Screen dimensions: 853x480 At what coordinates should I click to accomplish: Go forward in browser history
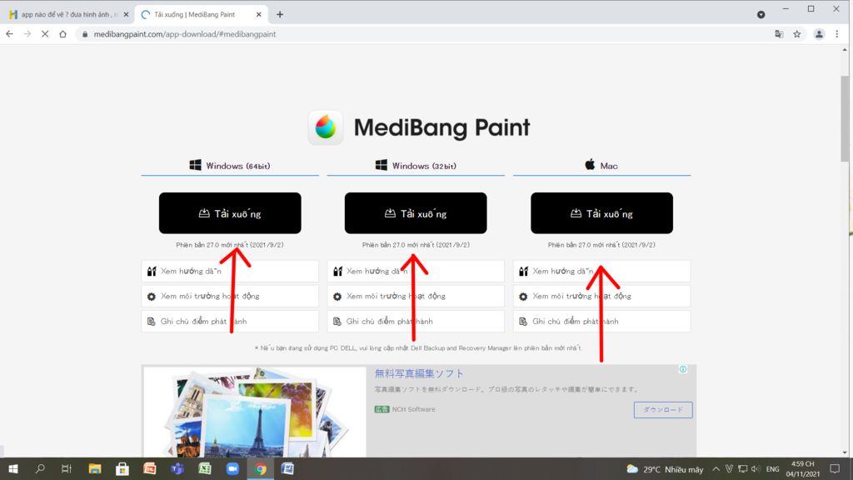(27, 33)
